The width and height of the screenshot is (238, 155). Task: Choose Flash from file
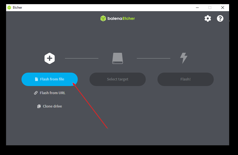(x=50, y=79)
